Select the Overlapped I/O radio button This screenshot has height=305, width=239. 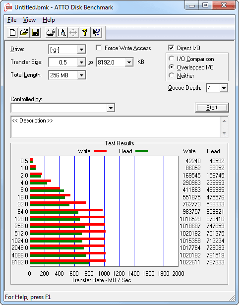point(172,67)
